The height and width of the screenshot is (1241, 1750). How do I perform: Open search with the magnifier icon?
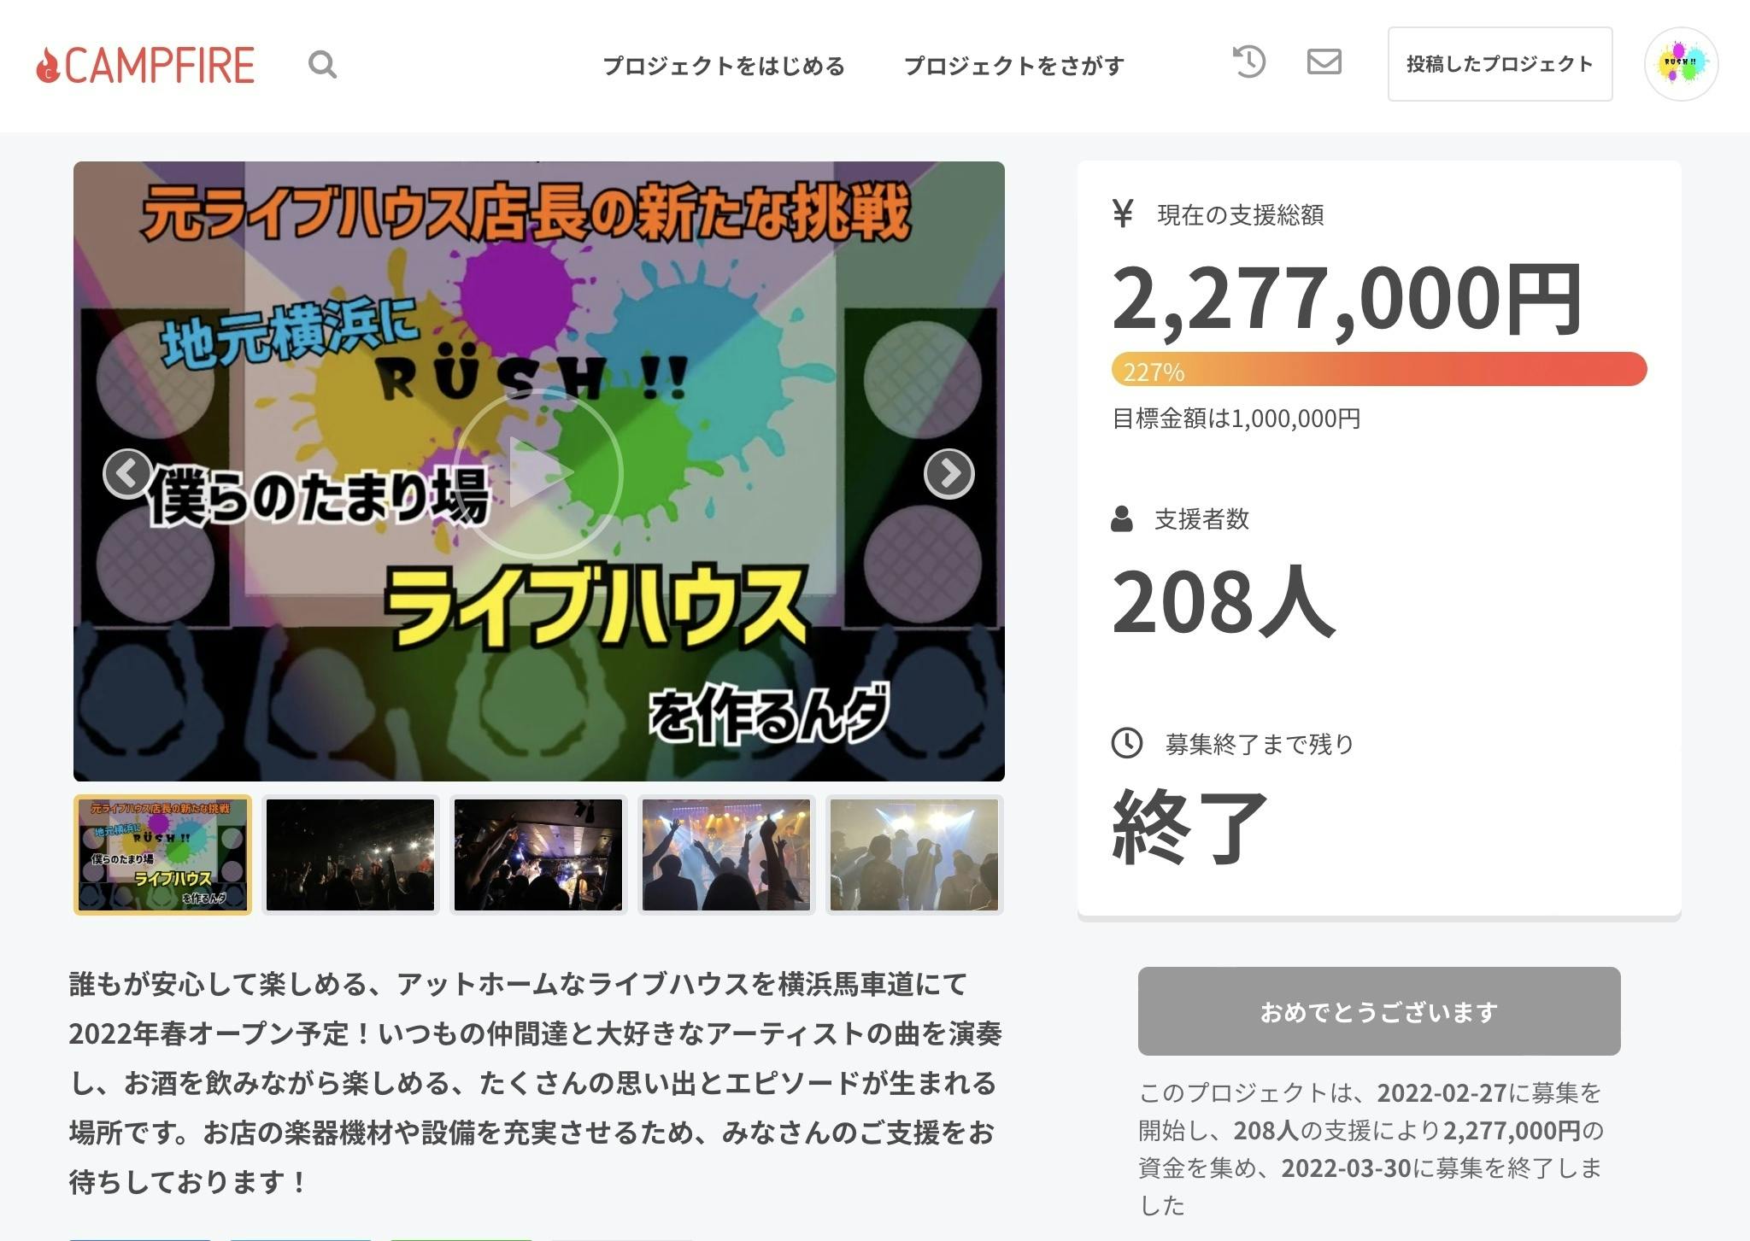point(322,65)
